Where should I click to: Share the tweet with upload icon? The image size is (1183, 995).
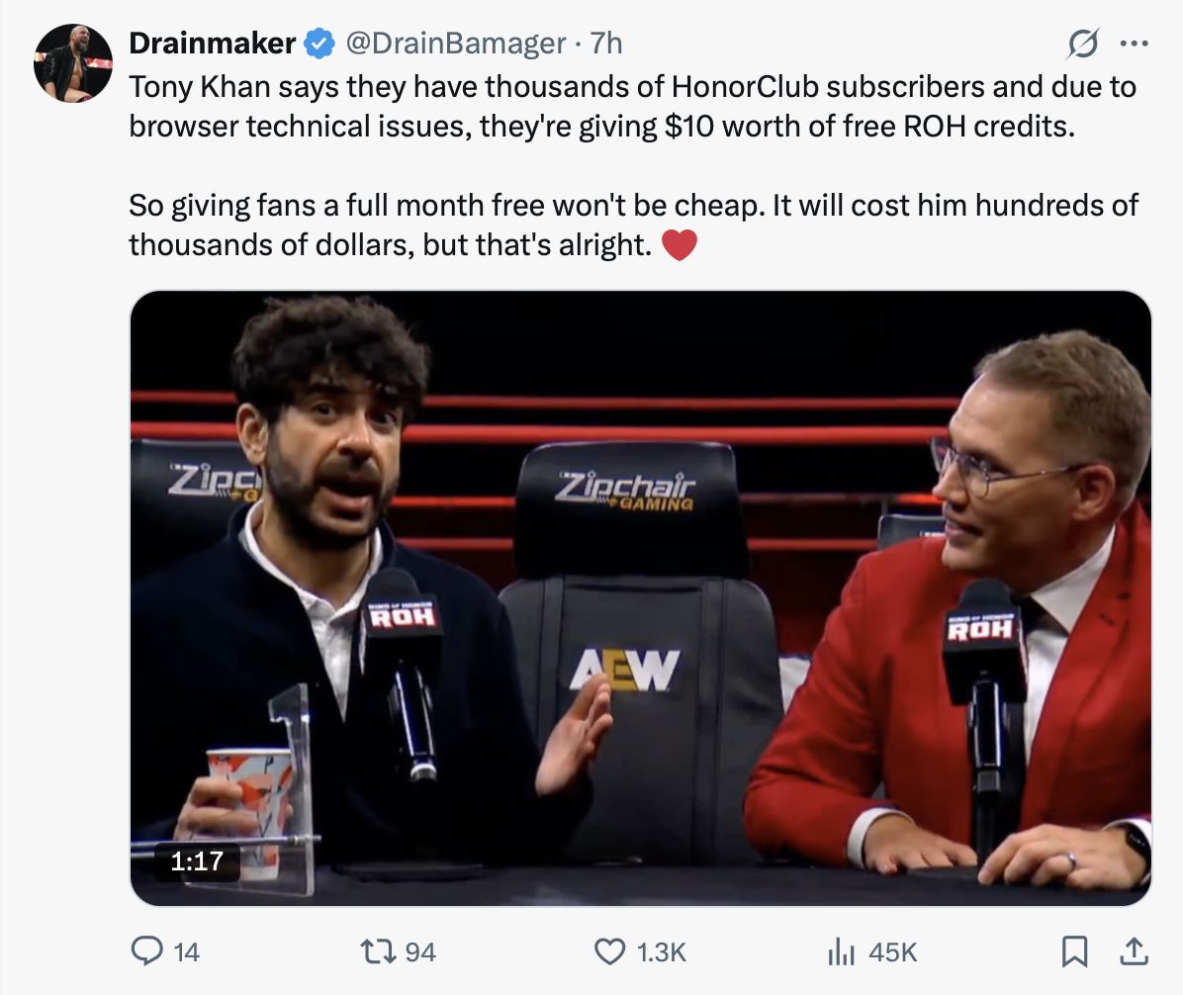(x=1134, y=951)
